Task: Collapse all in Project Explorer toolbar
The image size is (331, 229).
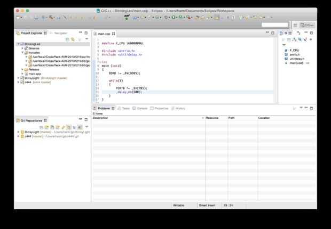Action: [67, 39]
